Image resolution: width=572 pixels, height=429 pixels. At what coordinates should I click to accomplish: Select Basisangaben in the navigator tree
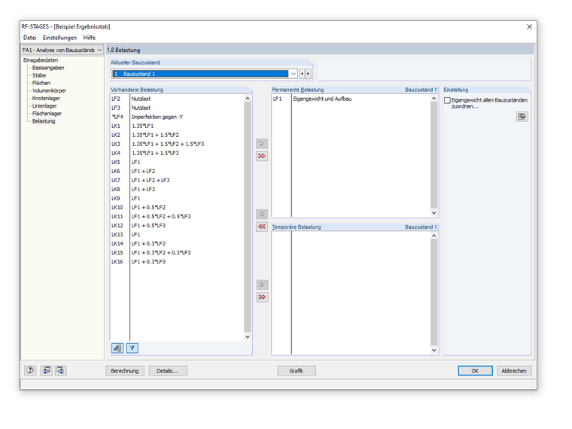pyautogui.click(x=48, y=68)
